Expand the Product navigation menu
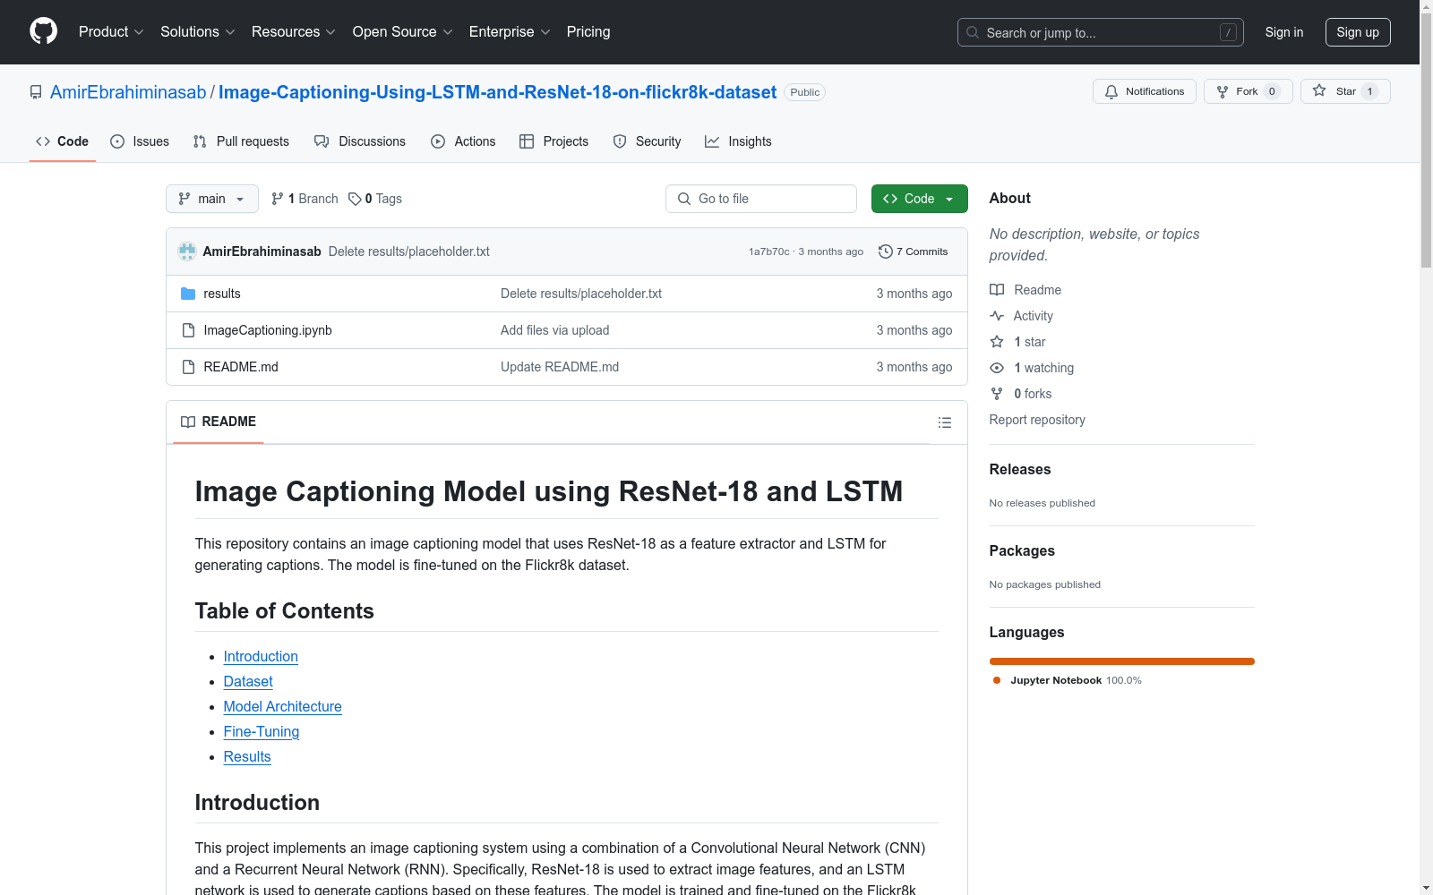 point(111,32)
